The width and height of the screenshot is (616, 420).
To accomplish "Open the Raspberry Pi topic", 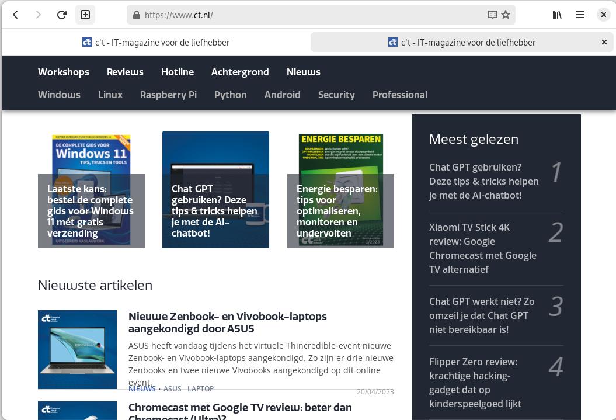I will click(x=169, y=95).
